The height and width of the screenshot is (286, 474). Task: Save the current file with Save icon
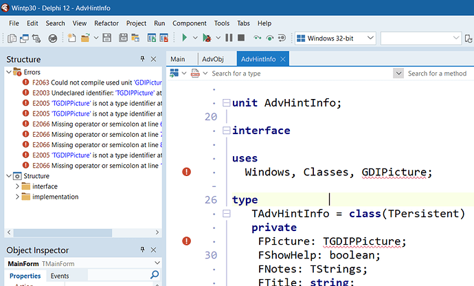click(106, 38)
